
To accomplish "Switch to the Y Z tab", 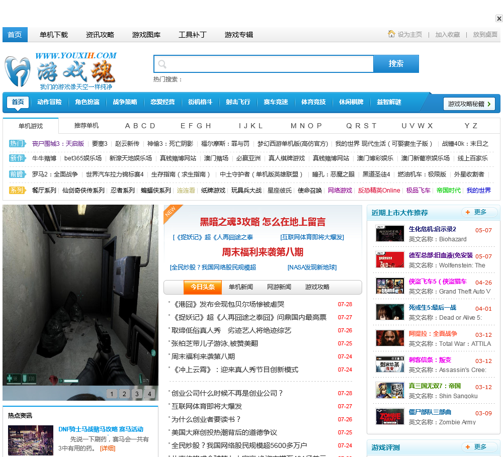I will pos(471,126).
